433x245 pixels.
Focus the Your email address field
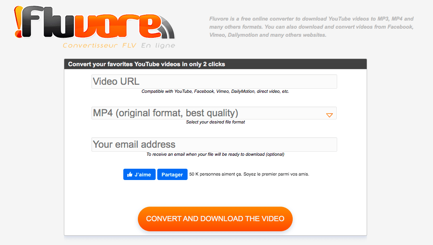pos(214,144)
